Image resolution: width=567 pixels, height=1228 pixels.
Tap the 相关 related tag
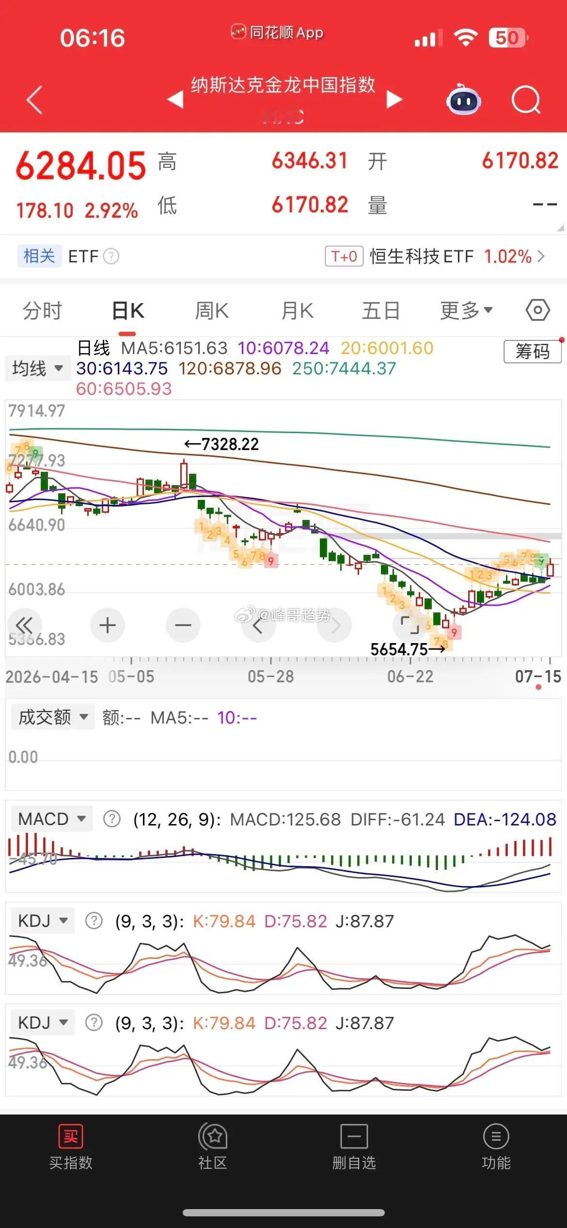point(39,256)
